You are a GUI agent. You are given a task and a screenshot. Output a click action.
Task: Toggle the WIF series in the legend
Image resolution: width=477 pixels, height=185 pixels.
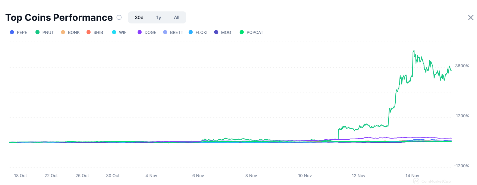[x=119, y=32]
